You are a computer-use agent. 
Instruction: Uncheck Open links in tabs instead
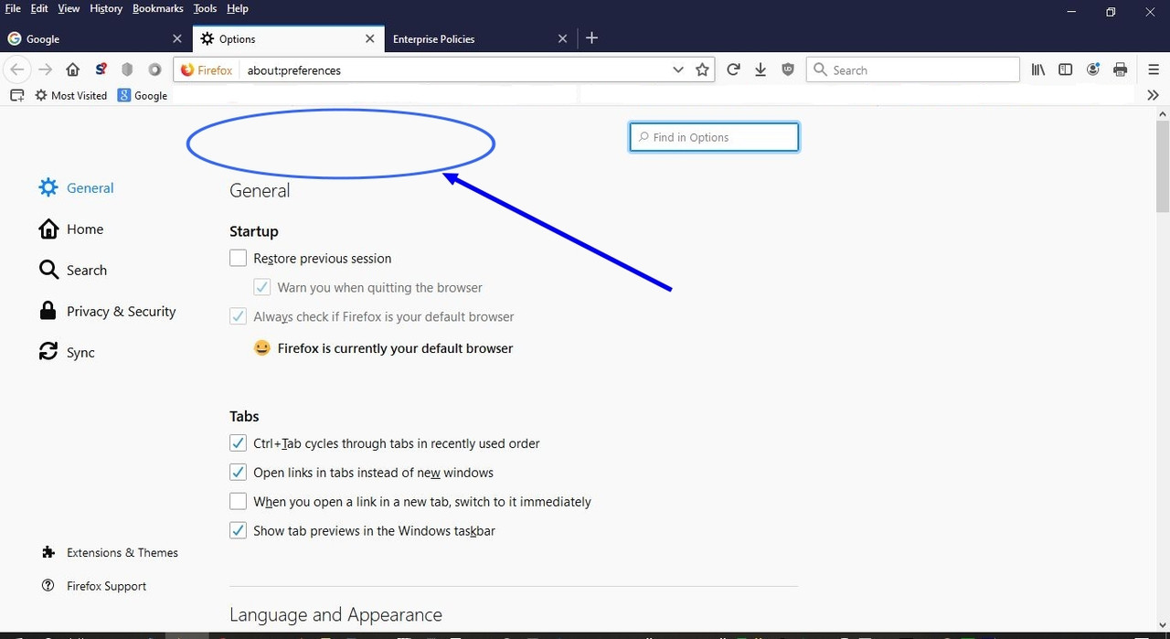(x=238, y=473)
